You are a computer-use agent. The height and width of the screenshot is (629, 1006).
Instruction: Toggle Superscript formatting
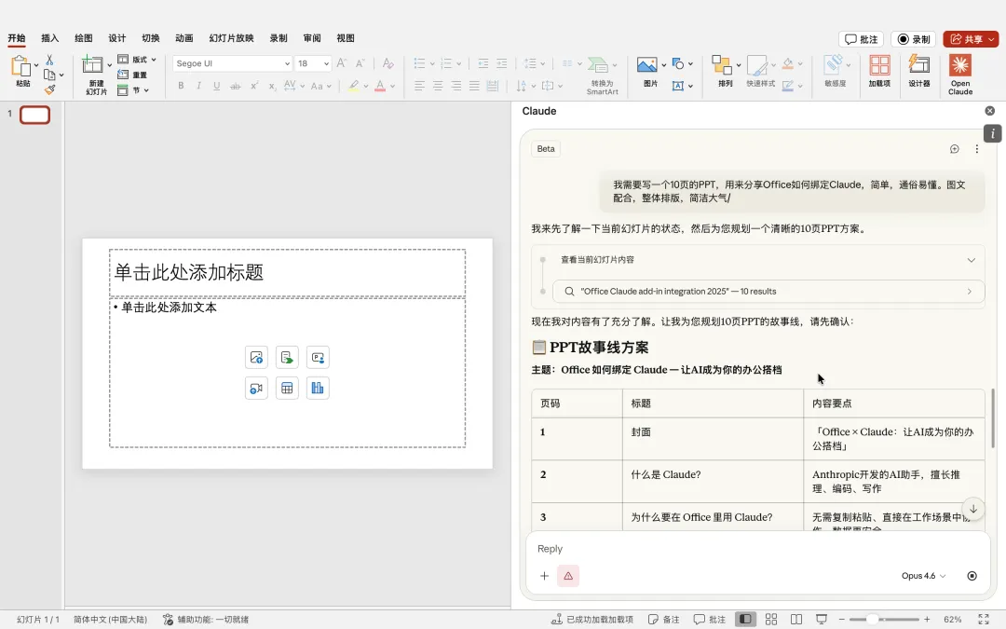(254, 86)
